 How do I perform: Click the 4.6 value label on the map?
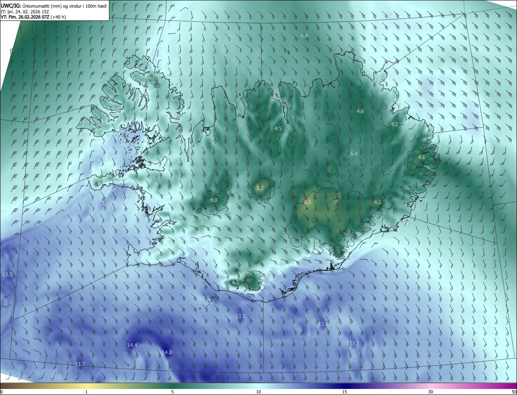point(360,111)
